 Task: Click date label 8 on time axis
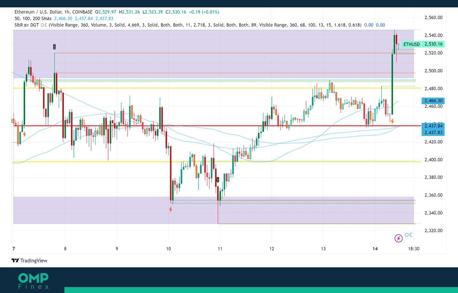(65, 249)
